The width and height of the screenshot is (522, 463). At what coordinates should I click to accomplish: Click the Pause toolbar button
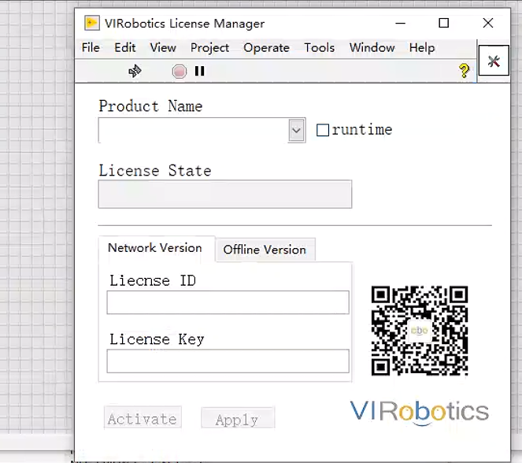coord(200,71)
